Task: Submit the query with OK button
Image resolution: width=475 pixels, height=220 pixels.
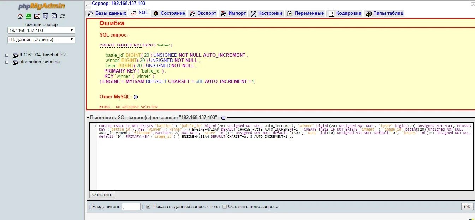Action: [467, 207]
